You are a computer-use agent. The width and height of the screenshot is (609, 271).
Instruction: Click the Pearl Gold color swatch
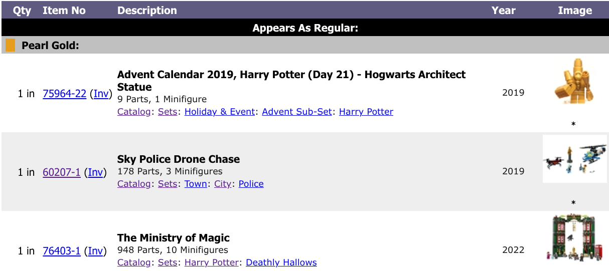point(11,46)
